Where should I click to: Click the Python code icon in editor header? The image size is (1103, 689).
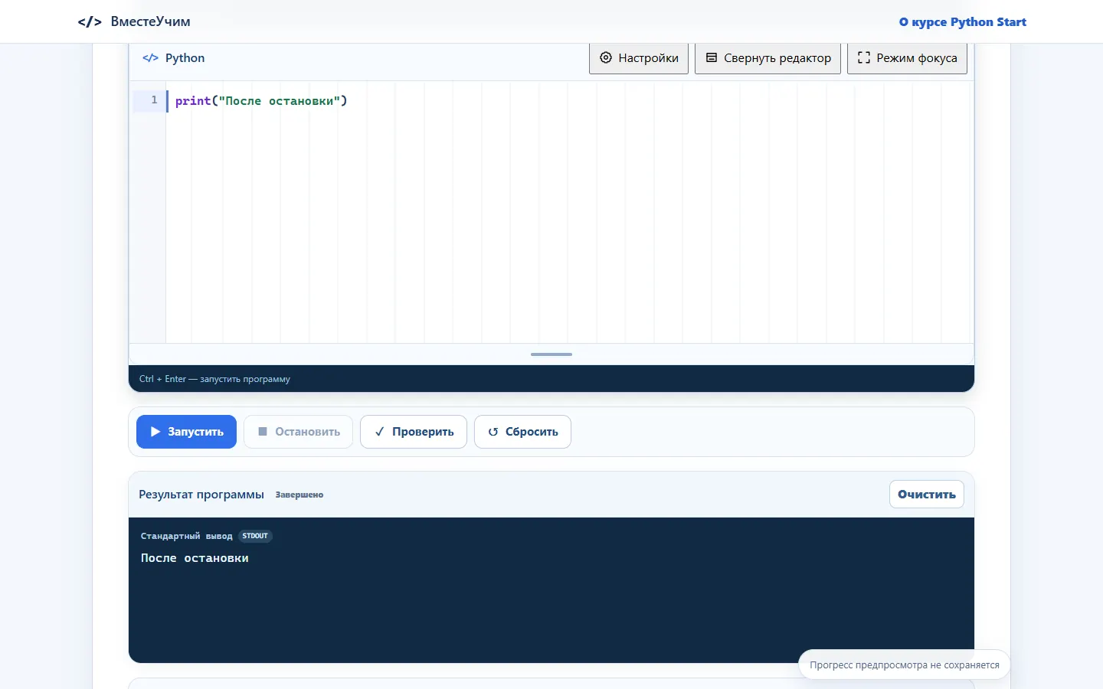(x=150, y=58)
